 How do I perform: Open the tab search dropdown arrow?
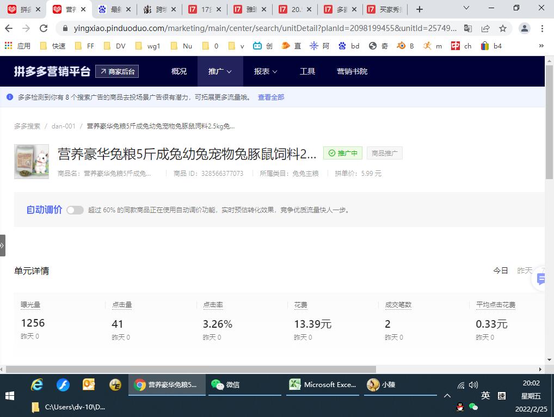pos(466,8)
